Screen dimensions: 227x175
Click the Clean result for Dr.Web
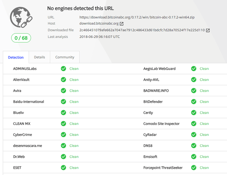(74, 157)
